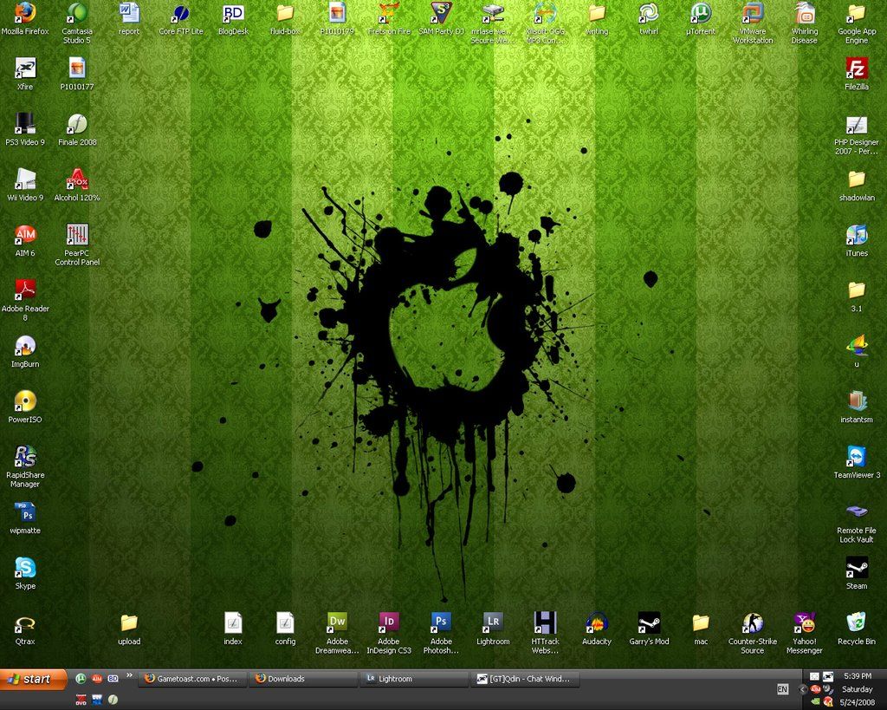
Task: Open the Lightroom desktop shortcut
Action: pyautogui.click(x=493, y=629)
